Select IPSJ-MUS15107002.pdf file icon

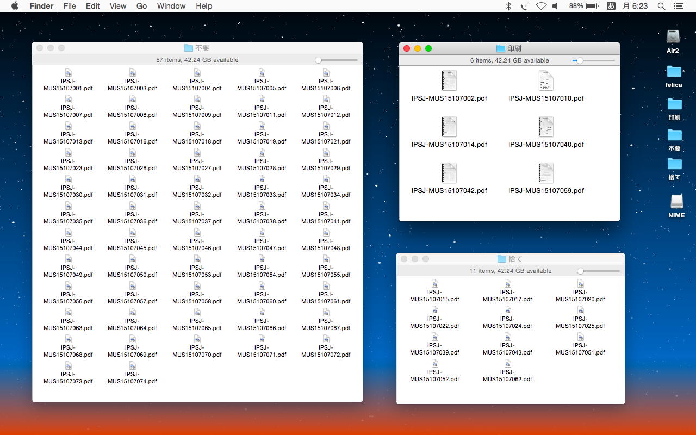click(x=449, y=81)
